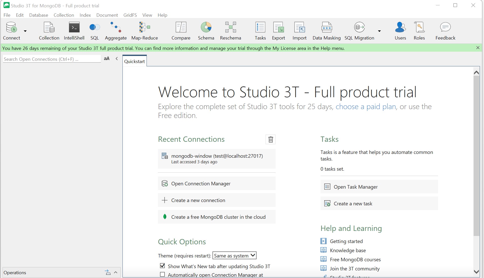This screenshot has height=278, width=484.
Task: Focus the Search Open Connections field
Action: [x=52, y=59]
